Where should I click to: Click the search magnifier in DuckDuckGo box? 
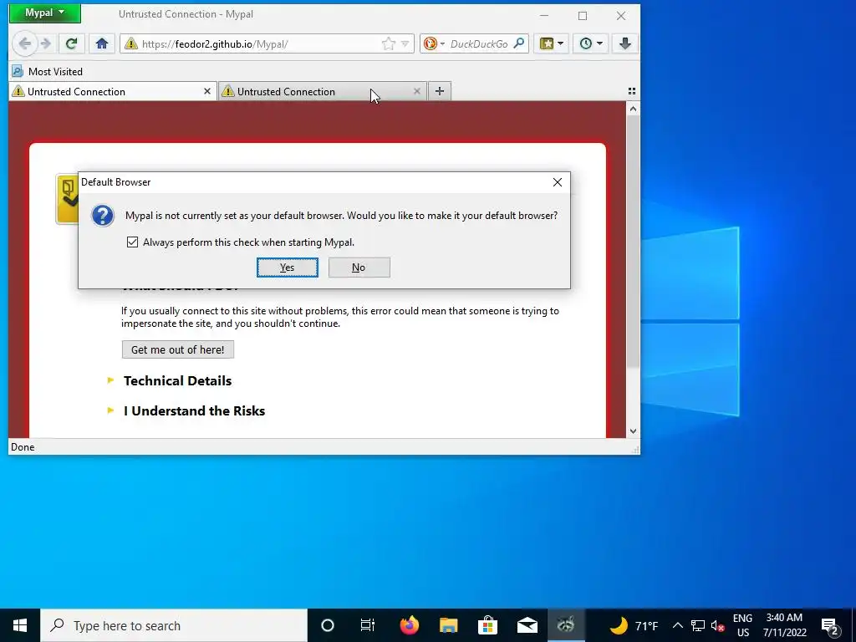tap(519, 43)
